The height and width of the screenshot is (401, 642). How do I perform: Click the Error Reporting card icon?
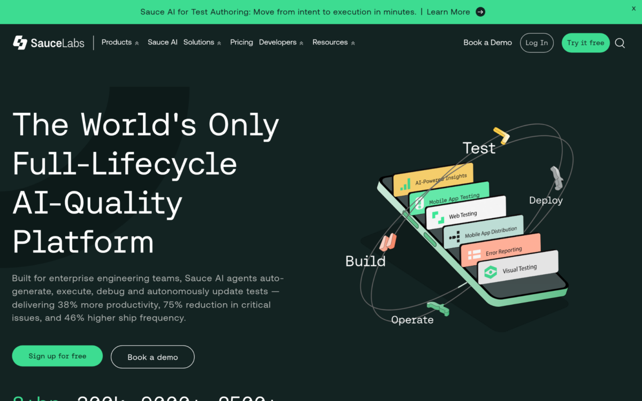tap(474, 255)
